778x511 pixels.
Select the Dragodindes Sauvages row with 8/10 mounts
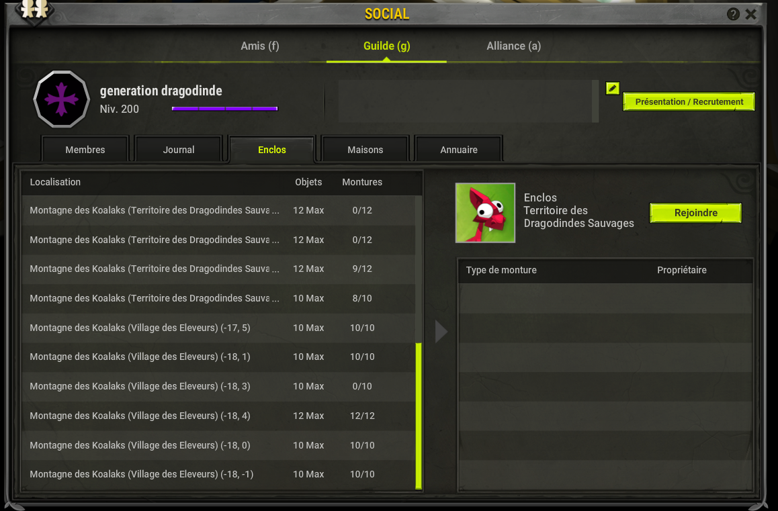tap(218, 298)
